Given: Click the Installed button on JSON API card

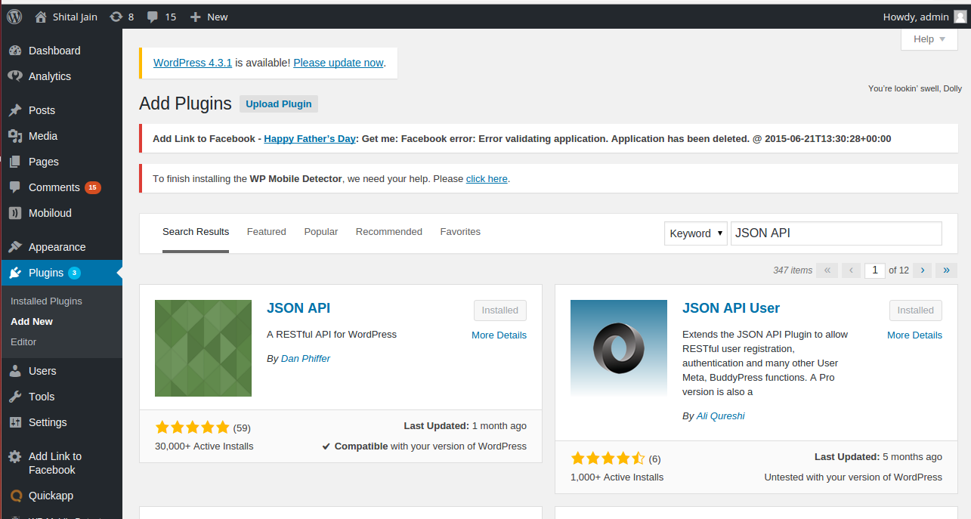Looking at the screenshot, I should click(500, 310).
